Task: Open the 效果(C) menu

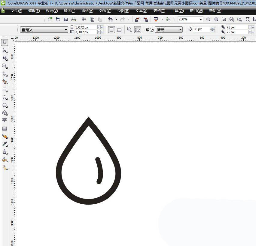Action: click(105, 11)
